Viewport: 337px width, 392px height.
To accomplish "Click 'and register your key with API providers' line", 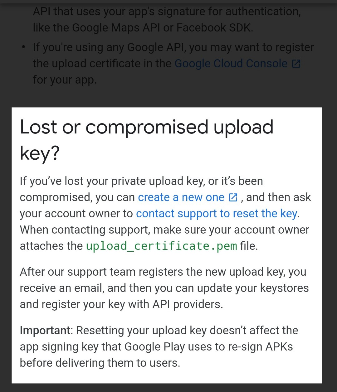I will point(121,304).
